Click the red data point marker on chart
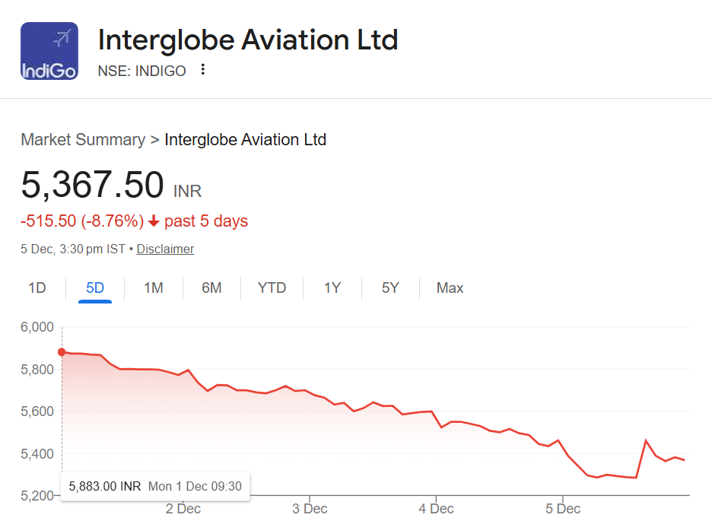This screenshot has width=712, height=521. (62, 352)
